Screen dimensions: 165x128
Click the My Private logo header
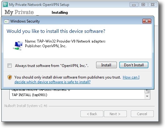pos(19,12)
